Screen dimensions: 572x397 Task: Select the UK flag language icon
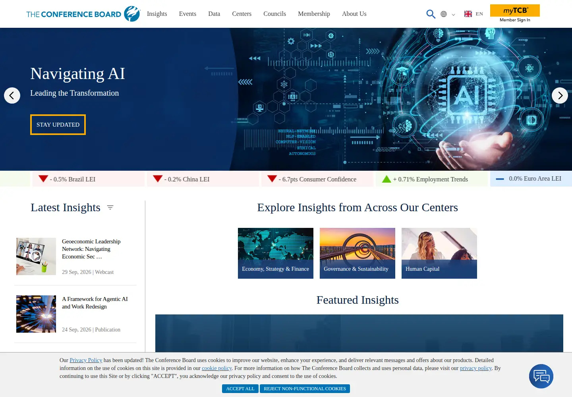(x=468, y=14)
